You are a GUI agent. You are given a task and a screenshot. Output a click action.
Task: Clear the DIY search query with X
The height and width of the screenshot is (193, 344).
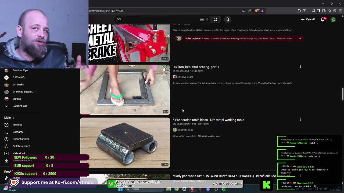point(207,19)
